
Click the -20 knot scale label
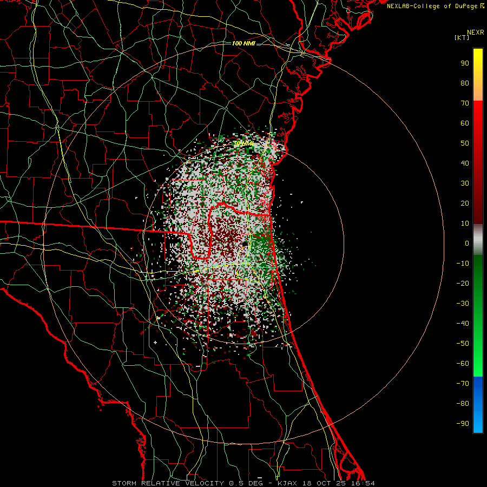463,284
